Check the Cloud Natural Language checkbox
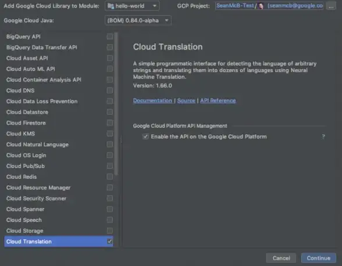This screenshot has height=266, width=342. click(110, 144)
